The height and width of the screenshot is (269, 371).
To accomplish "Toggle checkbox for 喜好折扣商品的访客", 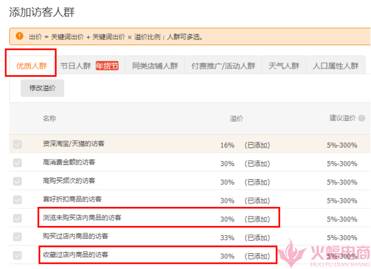I will click(18, 200).
